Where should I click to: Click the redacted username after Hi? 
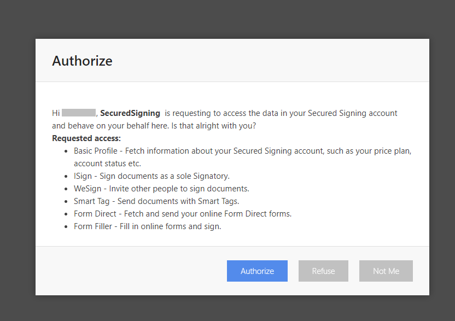click(79, 113)
